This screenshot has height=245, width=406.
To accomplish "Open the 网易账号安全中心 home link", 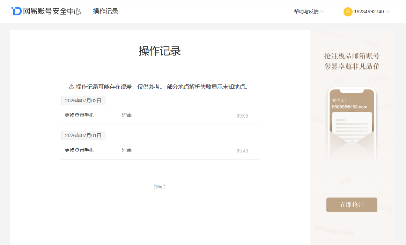I will point(46,11).
